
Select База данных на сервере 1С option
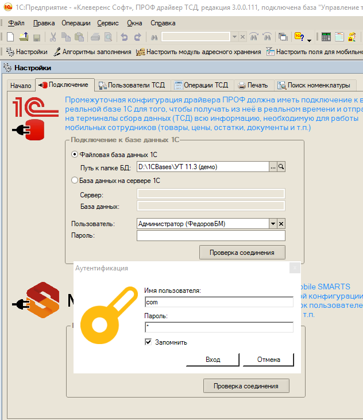tap(75, 180)
